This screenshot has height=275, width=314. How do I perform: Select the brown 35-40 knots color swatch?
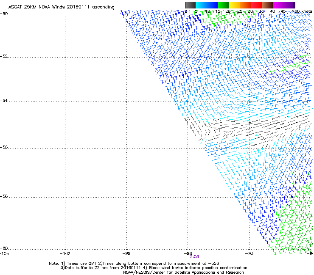[x=267, y=5]
